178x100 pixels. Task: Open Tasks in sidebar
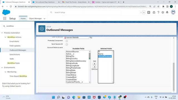point(12,59)
